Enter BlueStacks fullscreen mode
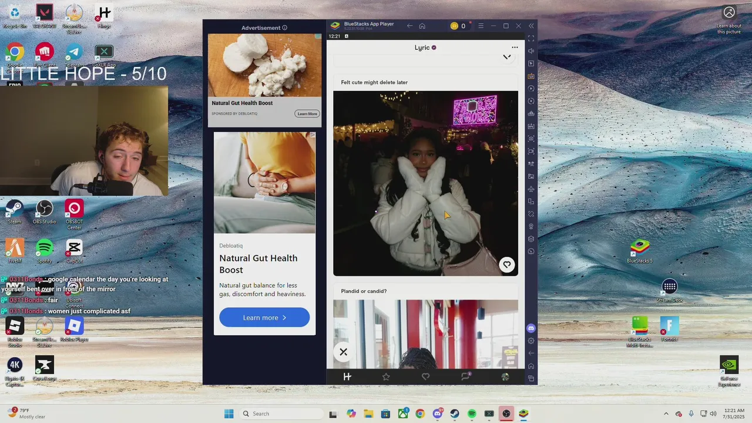The width and height of the screenshot is (752, 423). click(x=531, y=38)
